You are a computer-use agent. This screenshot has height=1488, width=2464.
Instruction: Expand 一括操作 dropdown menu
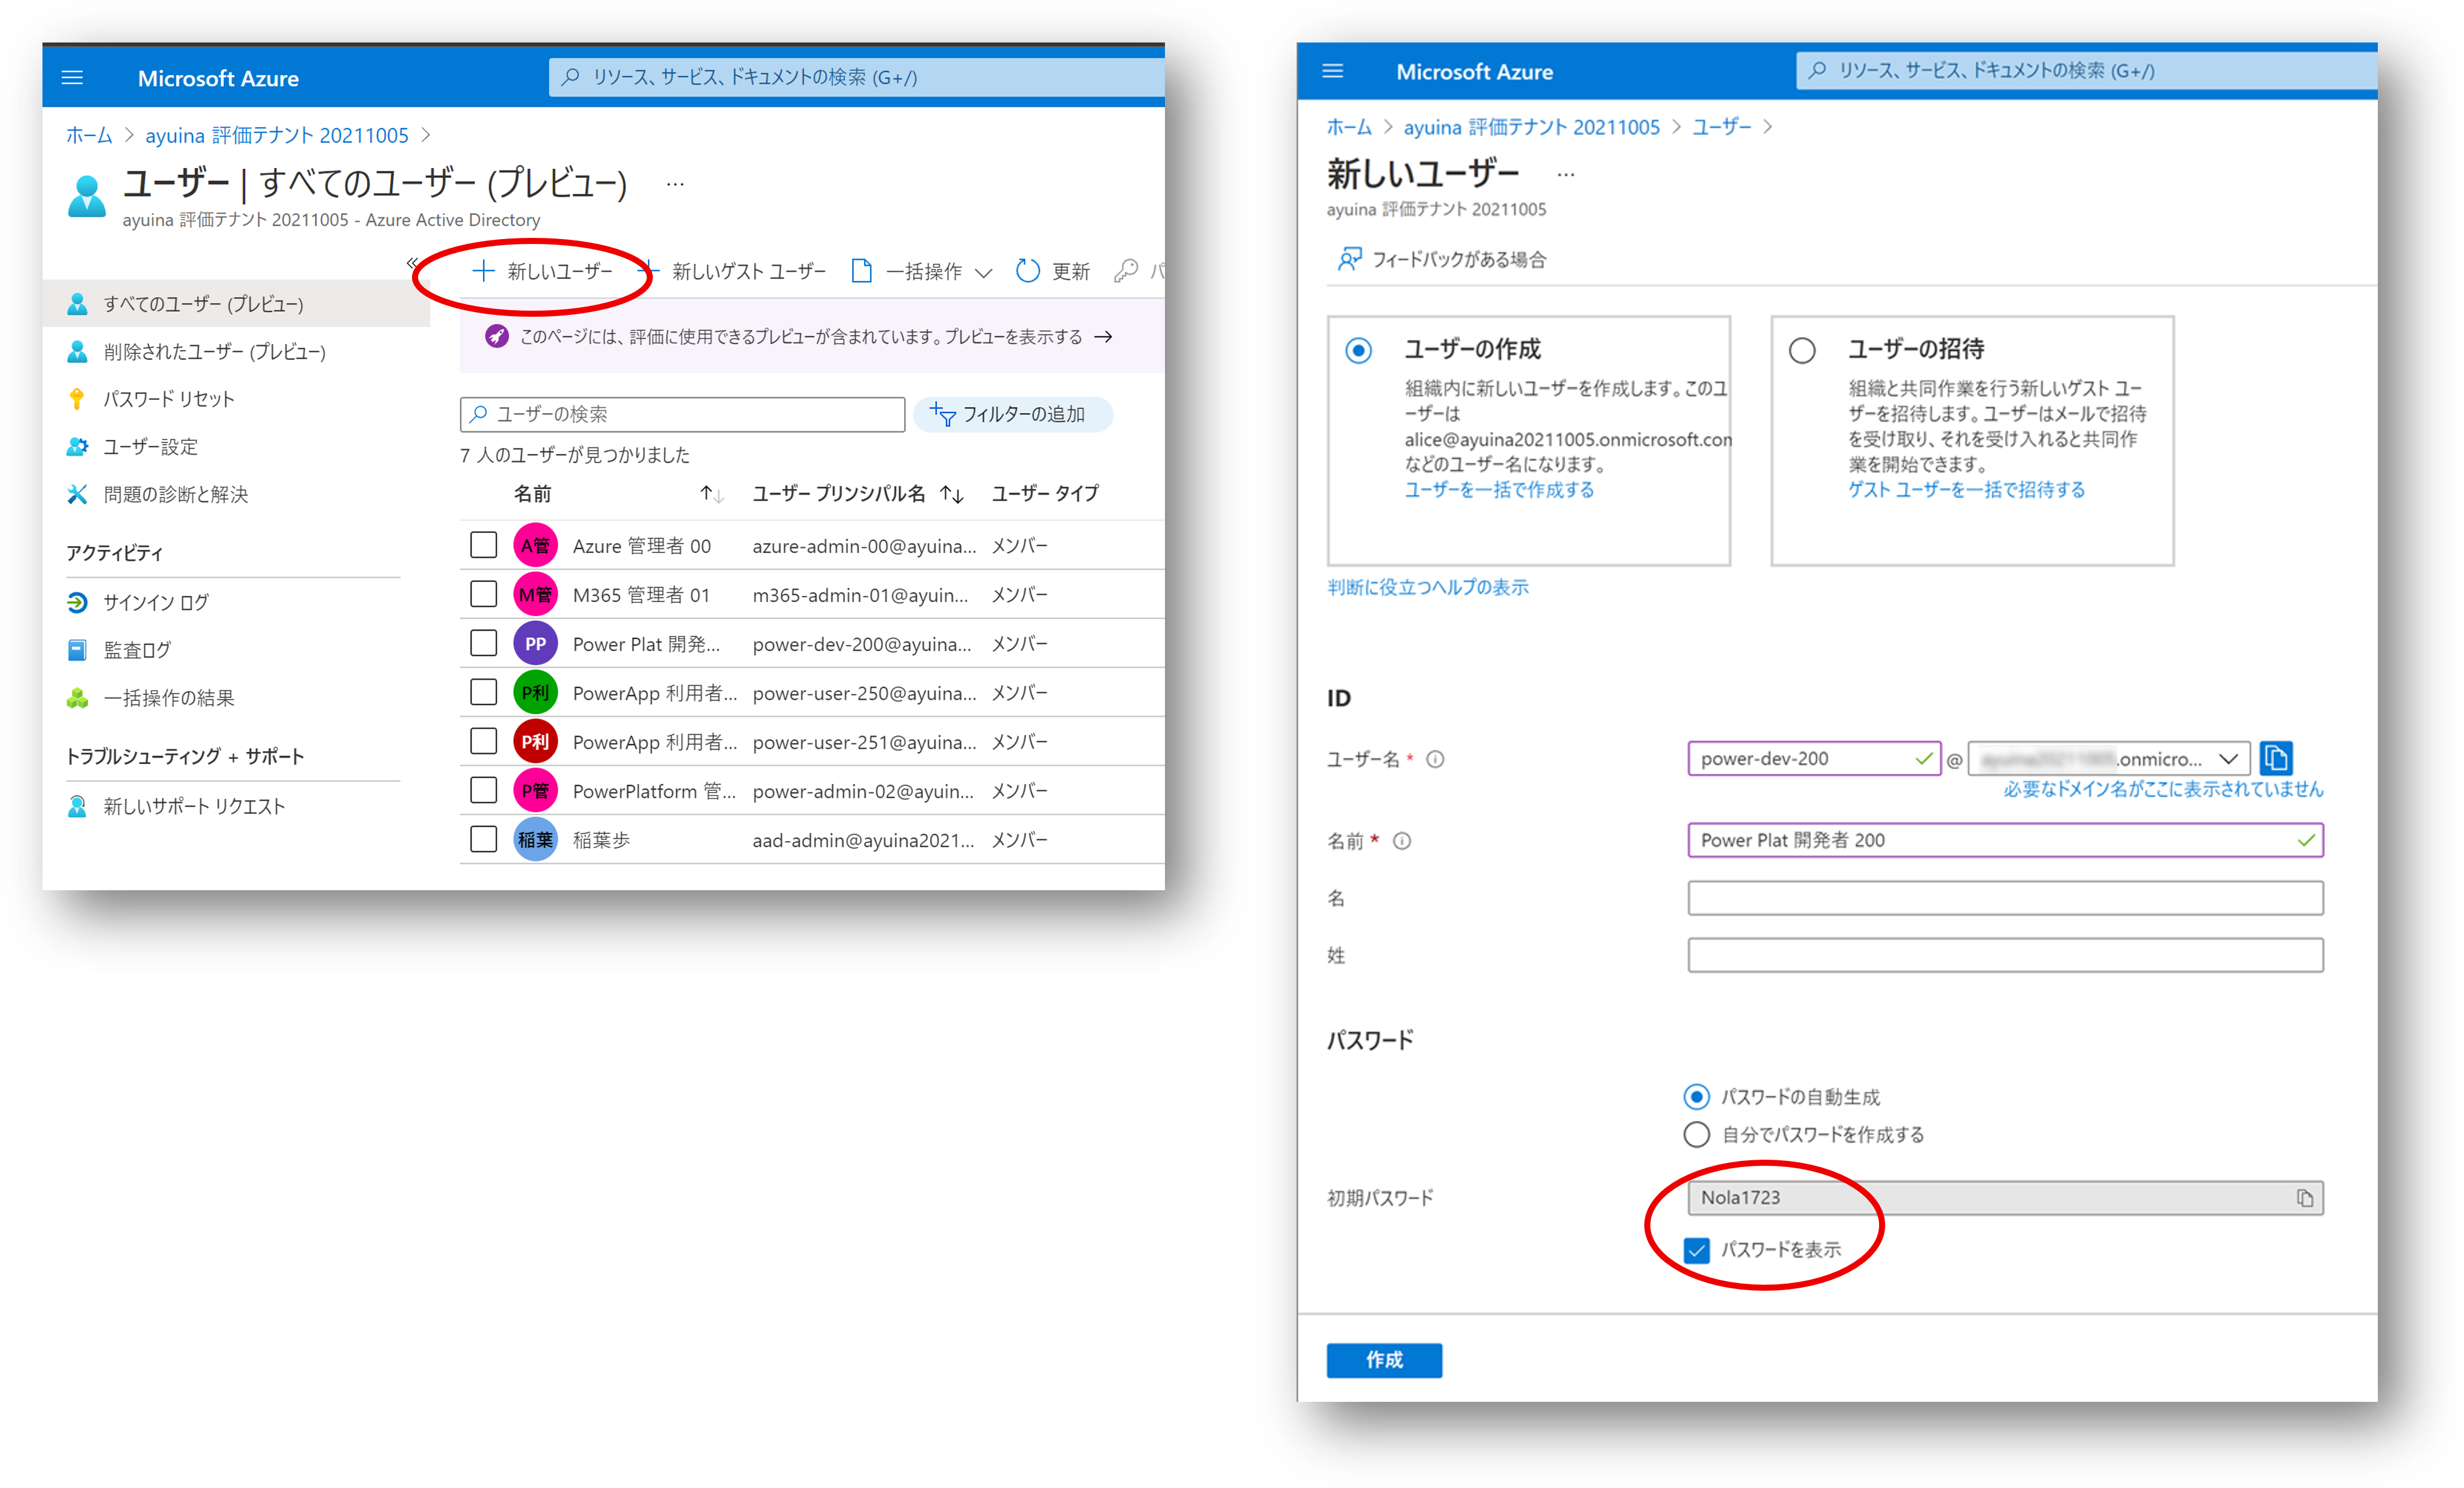921,271
